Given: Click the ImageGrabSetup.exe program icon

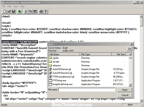Looking at the screenshot, I should point(50,84).
